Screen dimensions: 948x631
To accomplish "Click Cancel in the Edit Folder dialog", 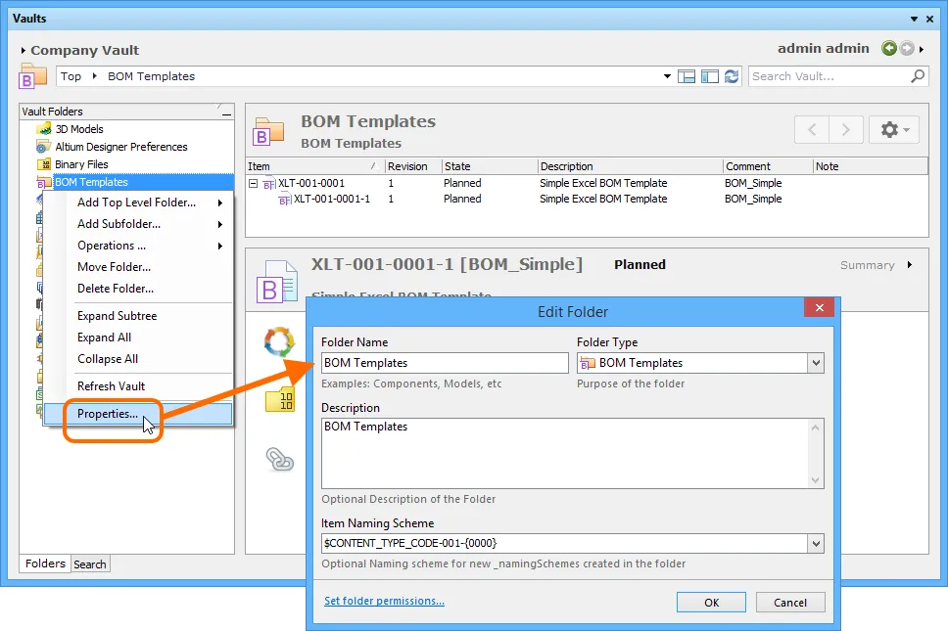I will click(x=790, y=603).
